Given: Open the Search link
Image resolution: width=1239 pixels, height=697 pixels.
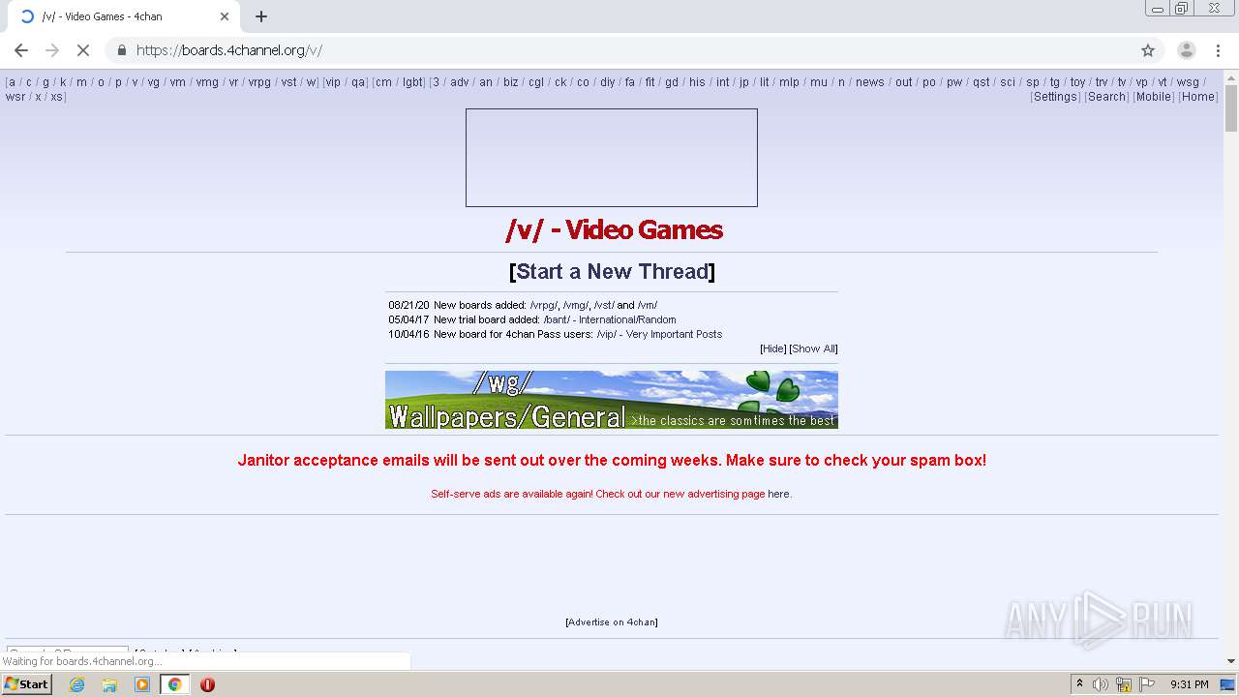Looking at the screenshot, I should pos(1106,97).
